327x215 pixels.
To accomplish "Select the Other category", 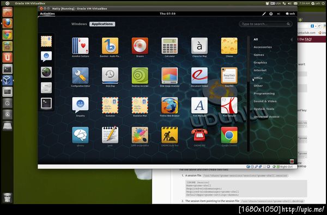I will (258, 86).
